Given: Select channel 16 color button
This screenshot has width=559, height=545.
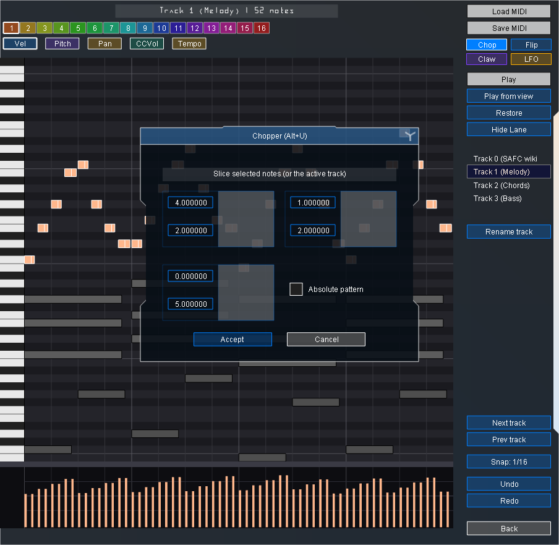Looking at the screenshot, I should pyautogui.click(x=262, y=28).
